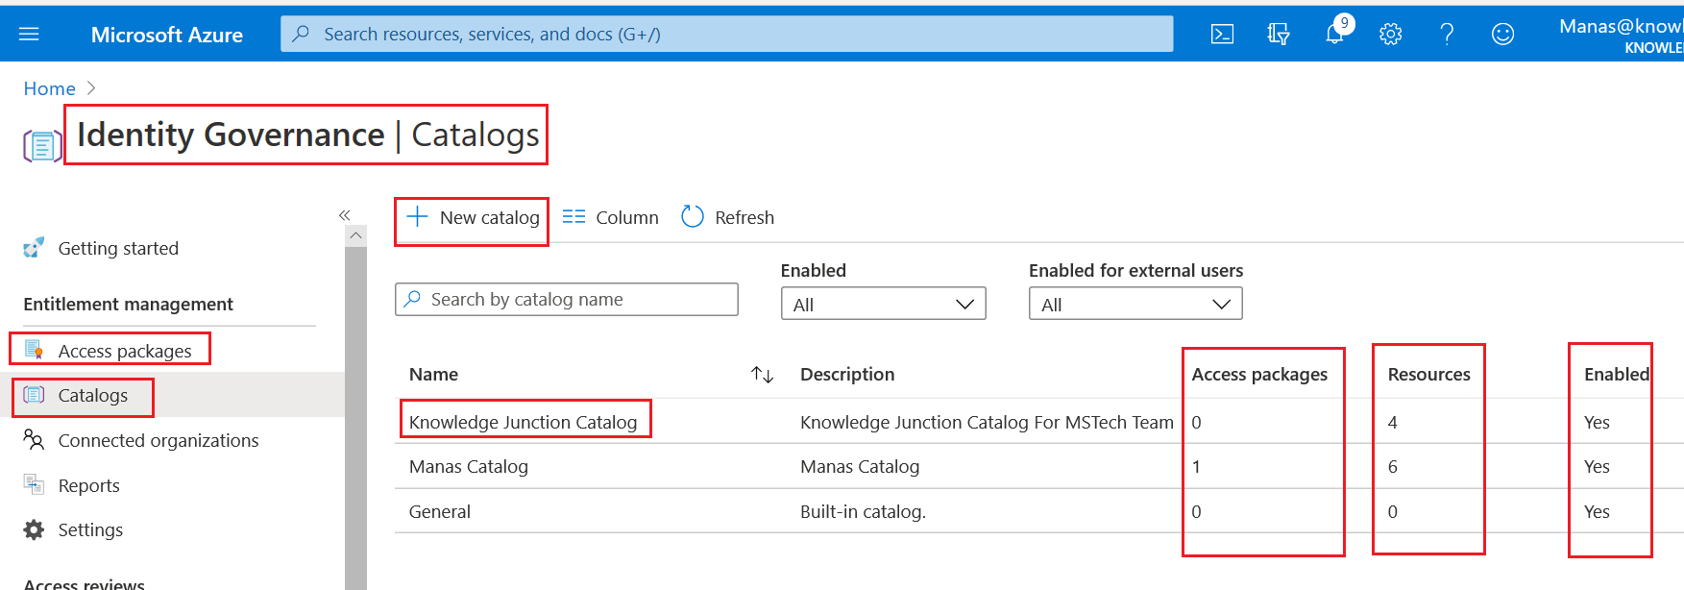Screen dimensions: 1684x590
Task: Go to the Home breadcrumb link
Action: pos(49,88)
